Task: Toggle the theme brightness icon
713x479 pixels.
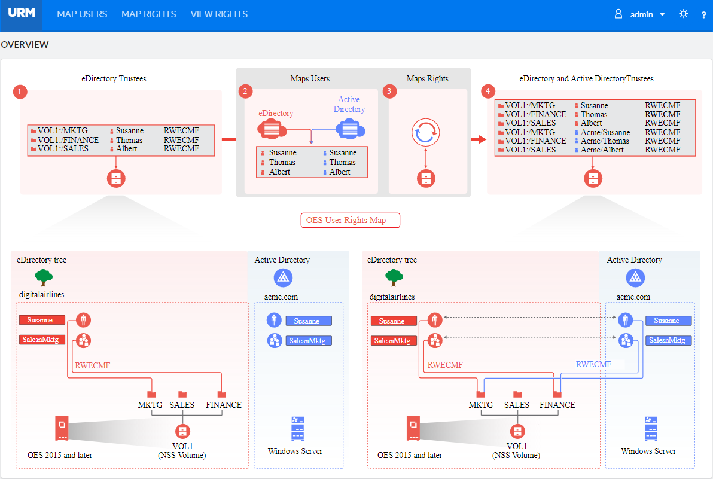Action: point(684,14)
